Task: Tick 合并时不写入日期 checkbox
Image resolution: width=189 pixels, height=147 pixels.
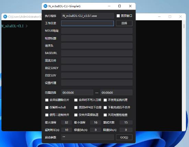Action: [76, 100]
